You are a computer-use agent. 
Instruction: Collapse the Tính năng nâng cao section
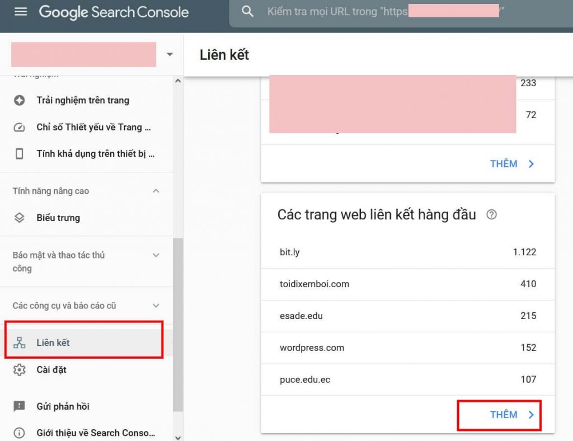click(x=156, y=191)
